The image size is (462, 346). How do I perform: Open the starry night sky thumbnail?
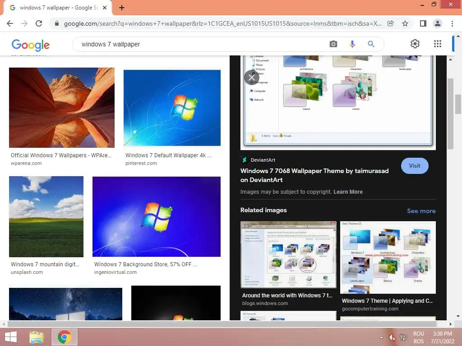(65, 304)
